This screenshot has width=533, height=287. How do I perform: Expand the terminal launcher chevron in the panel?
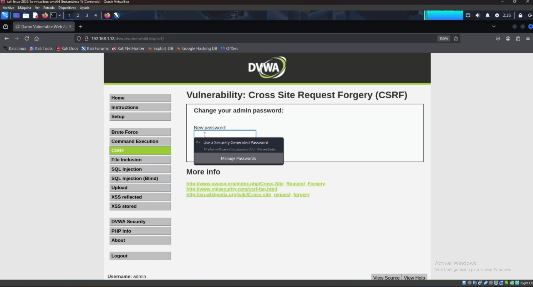pos(60,15)
